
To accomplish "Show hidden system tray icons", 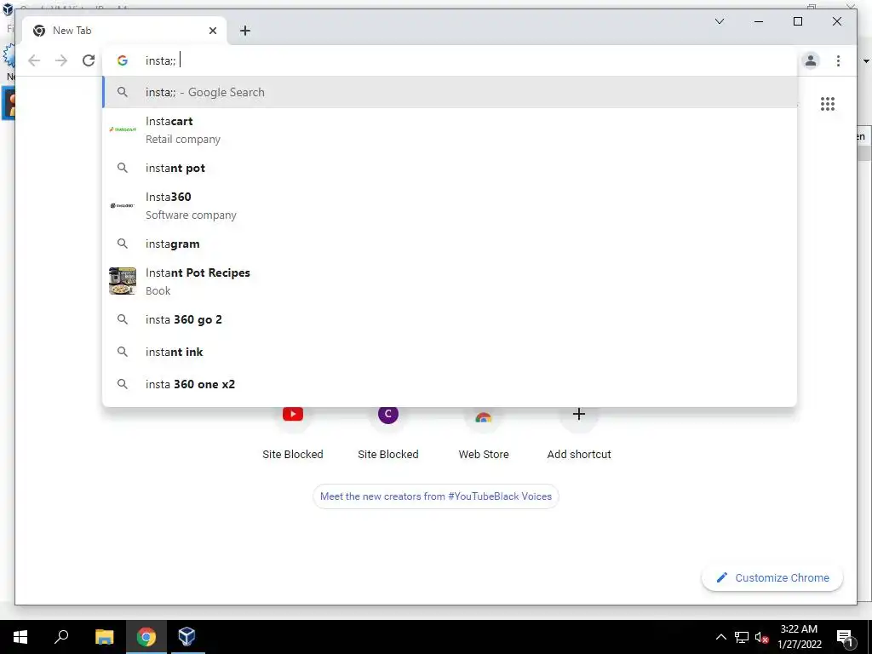I will (720, 637).
